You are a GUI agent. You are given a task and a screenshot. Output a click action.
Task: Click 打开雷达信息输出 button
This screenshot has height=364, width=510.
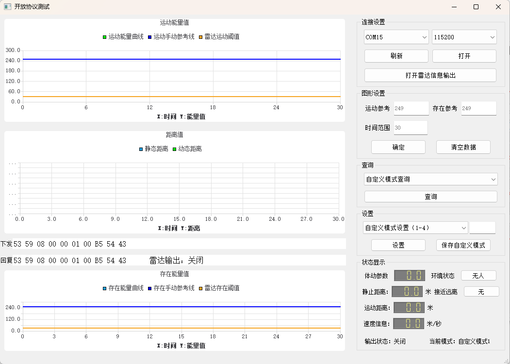(x=430, y=75)
